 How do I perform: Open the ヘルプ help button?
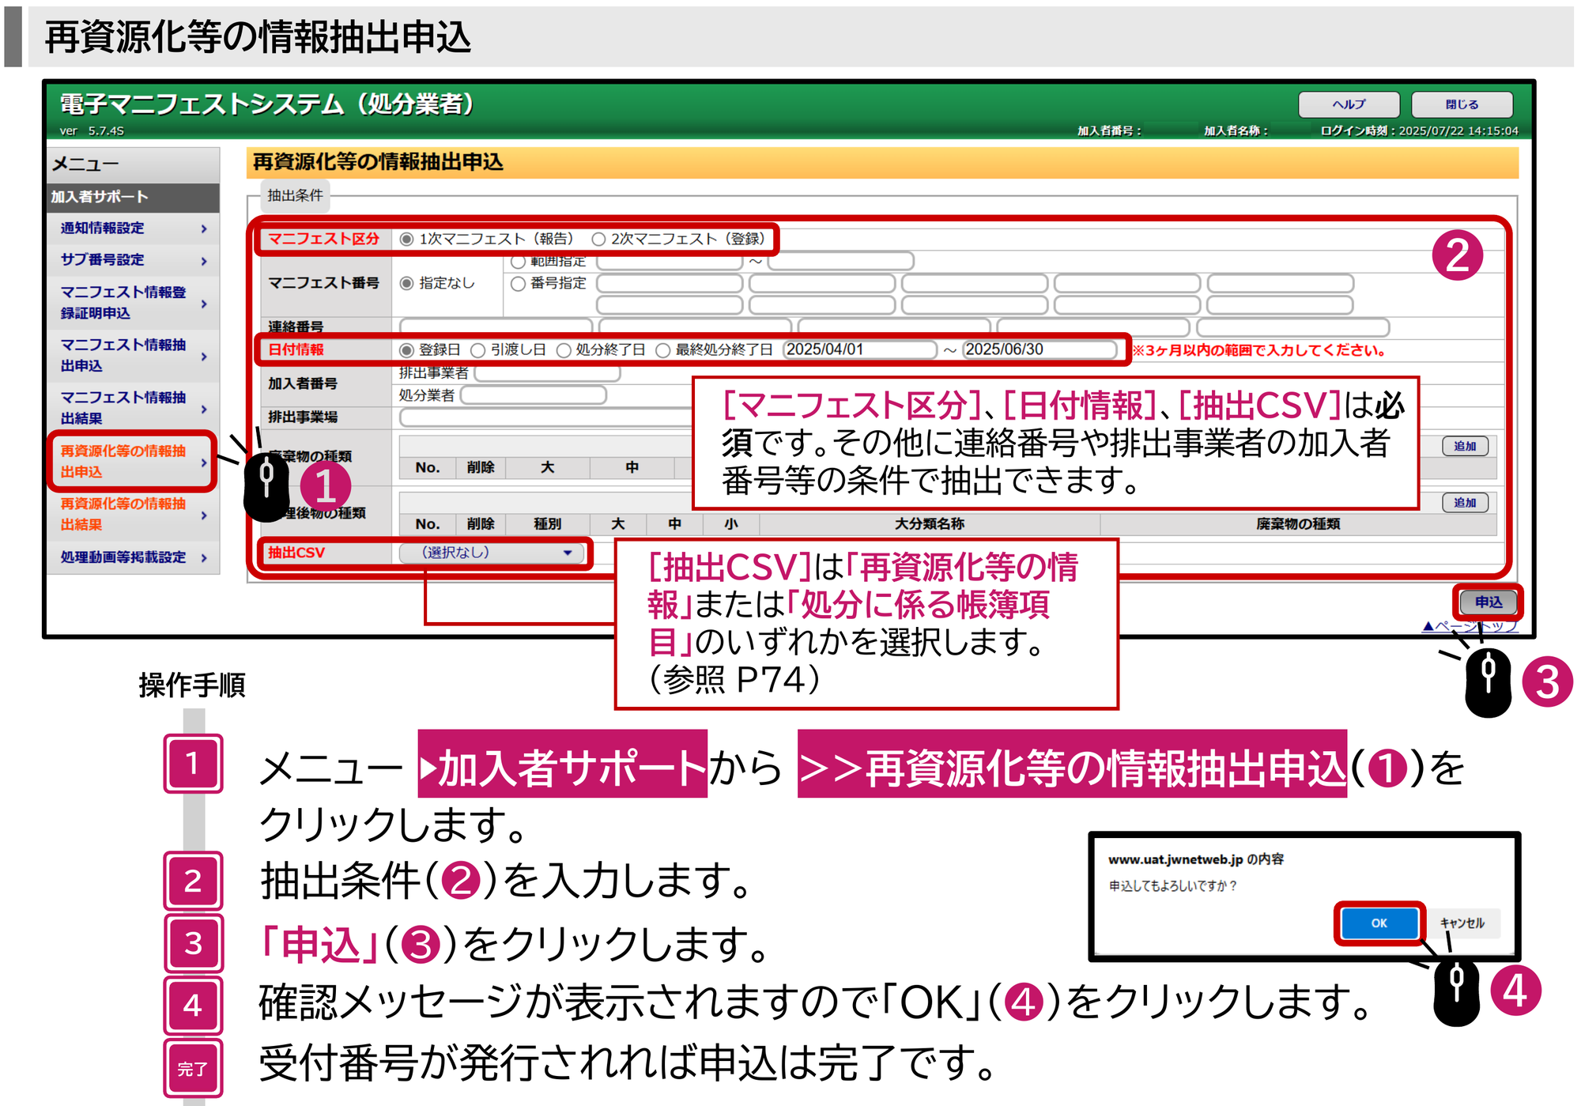(1349, 104)
